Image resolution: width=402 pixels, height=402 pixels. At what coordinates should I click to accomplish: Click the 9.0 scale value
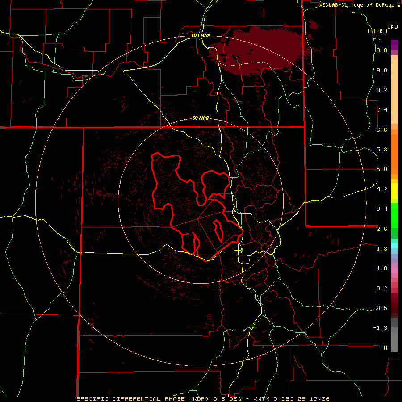point(382,70)
